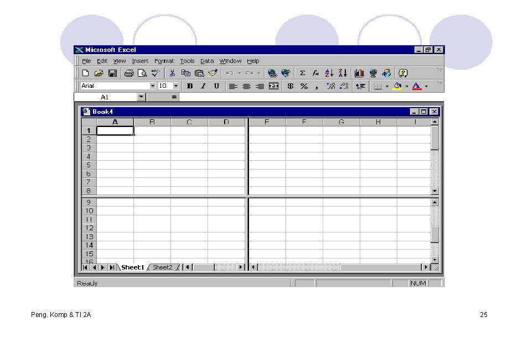Open the Web Toolbar icon

coord(286,73)
